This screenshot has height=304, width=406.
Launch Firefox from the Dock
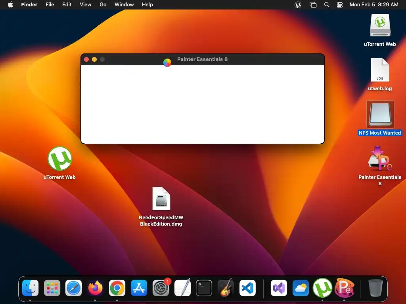[x=95, y=288]
